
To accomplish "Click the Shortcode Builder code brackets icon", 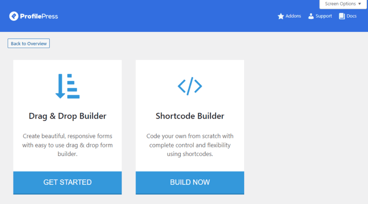I will click(190, 86).
